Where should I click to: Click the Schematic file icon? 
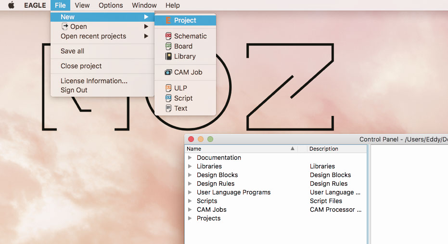point(168,36)
